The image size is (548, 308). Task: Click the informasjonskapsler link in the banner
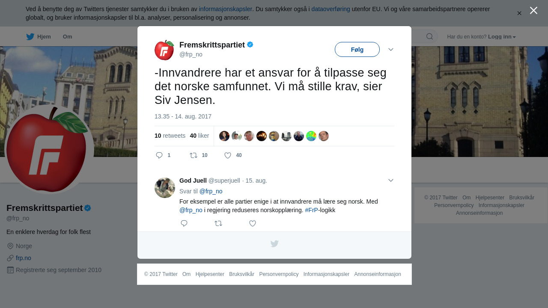click(x=226, y=9)
